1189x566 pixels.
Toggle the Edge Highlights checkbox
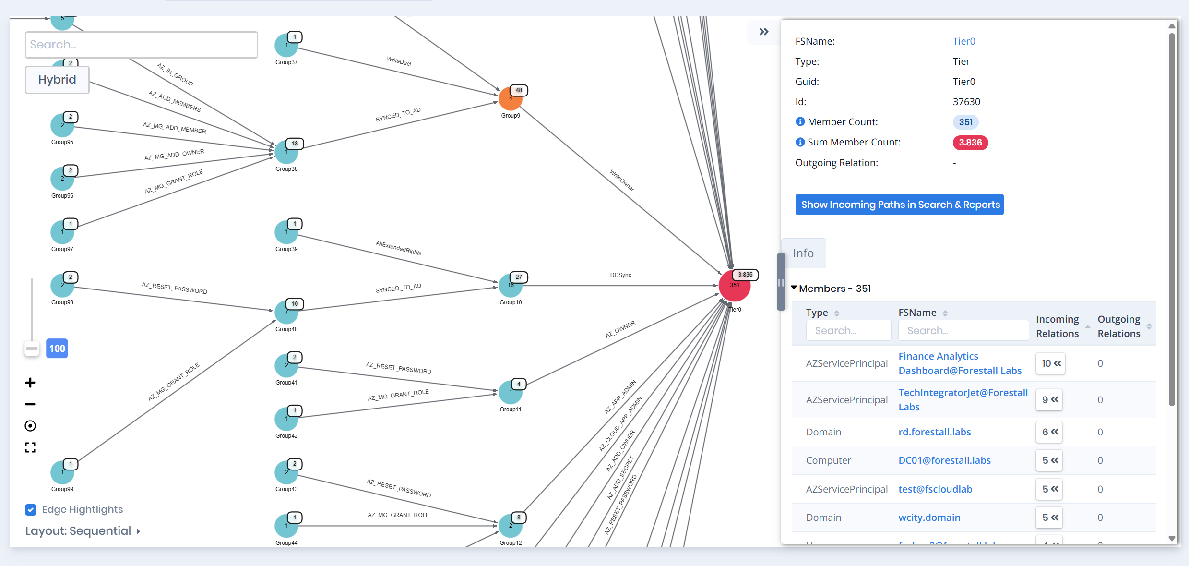(31, 509)
